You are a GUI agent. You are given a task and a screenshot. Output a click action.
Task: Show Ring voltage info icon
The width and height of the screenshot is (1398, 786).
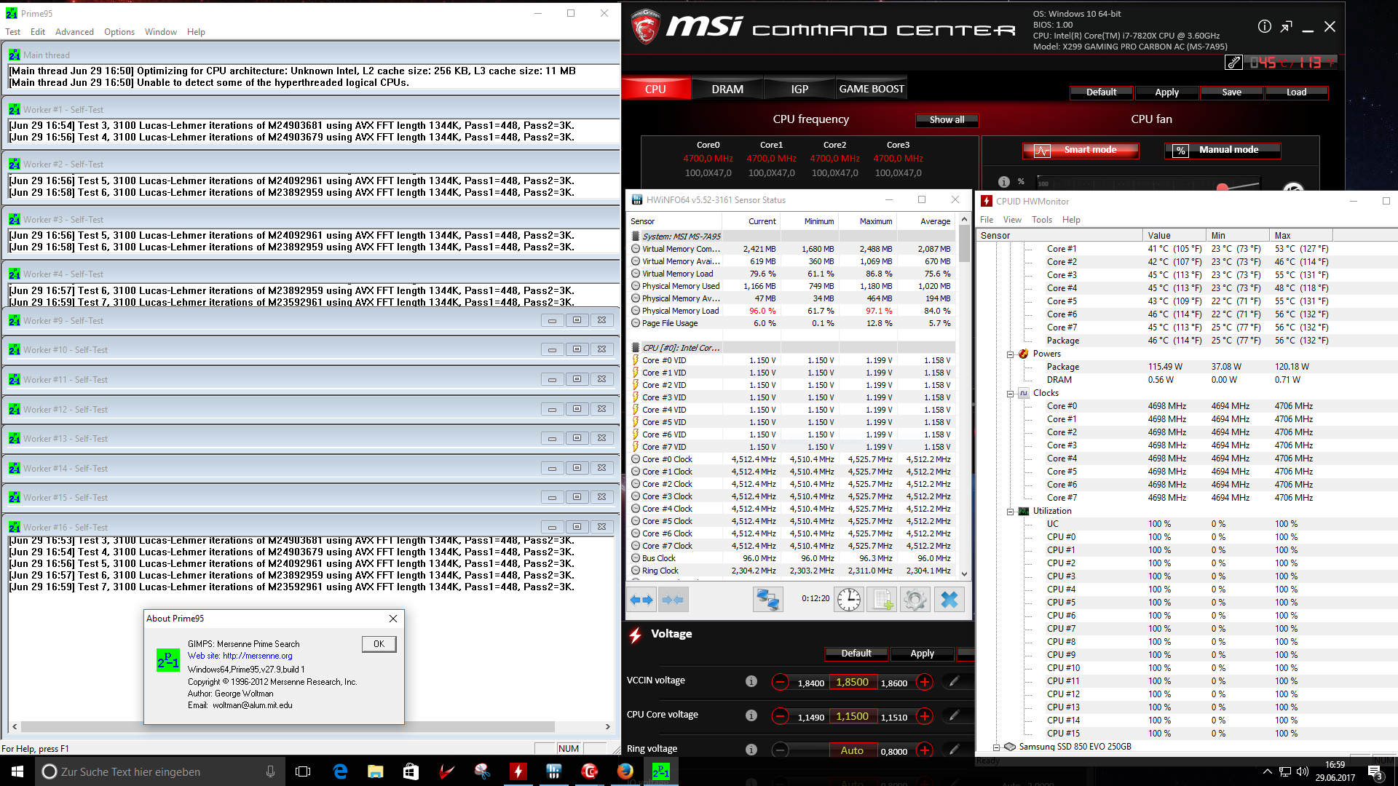(751, 750)
